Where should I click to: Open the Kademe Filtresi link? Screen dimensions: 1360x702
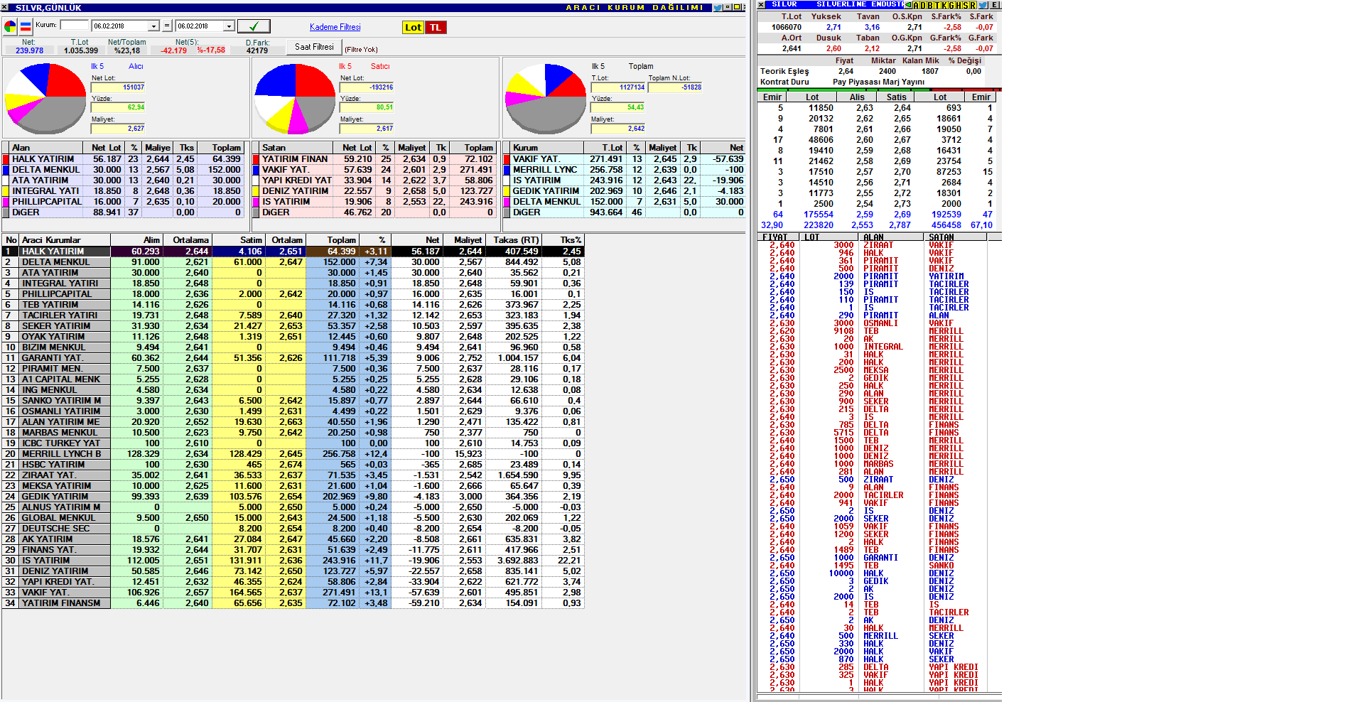(335, 27)
